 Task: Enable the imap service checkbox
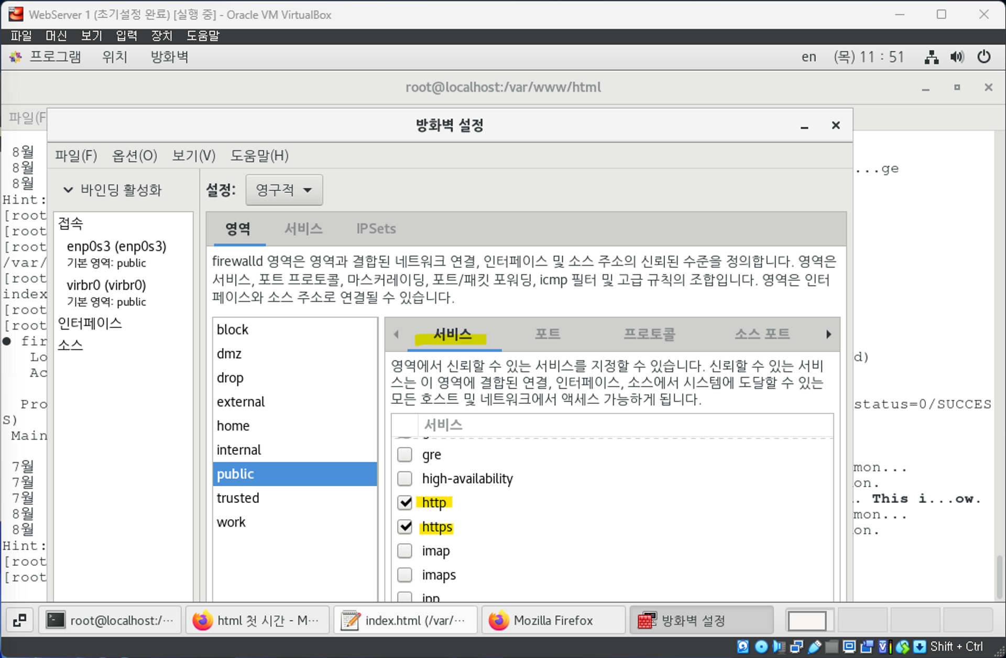(404, 551)
